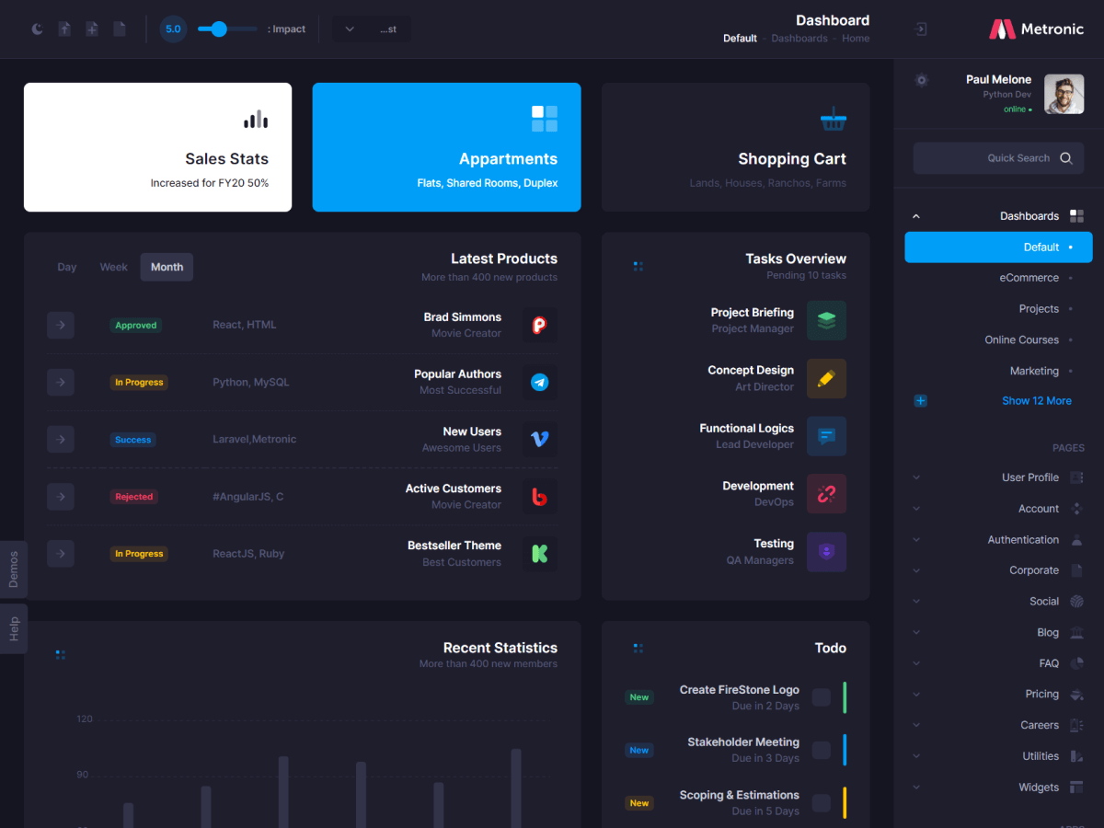Expand the User Profile pages section
Viewport: 1104px width, 828px height.
915,477
